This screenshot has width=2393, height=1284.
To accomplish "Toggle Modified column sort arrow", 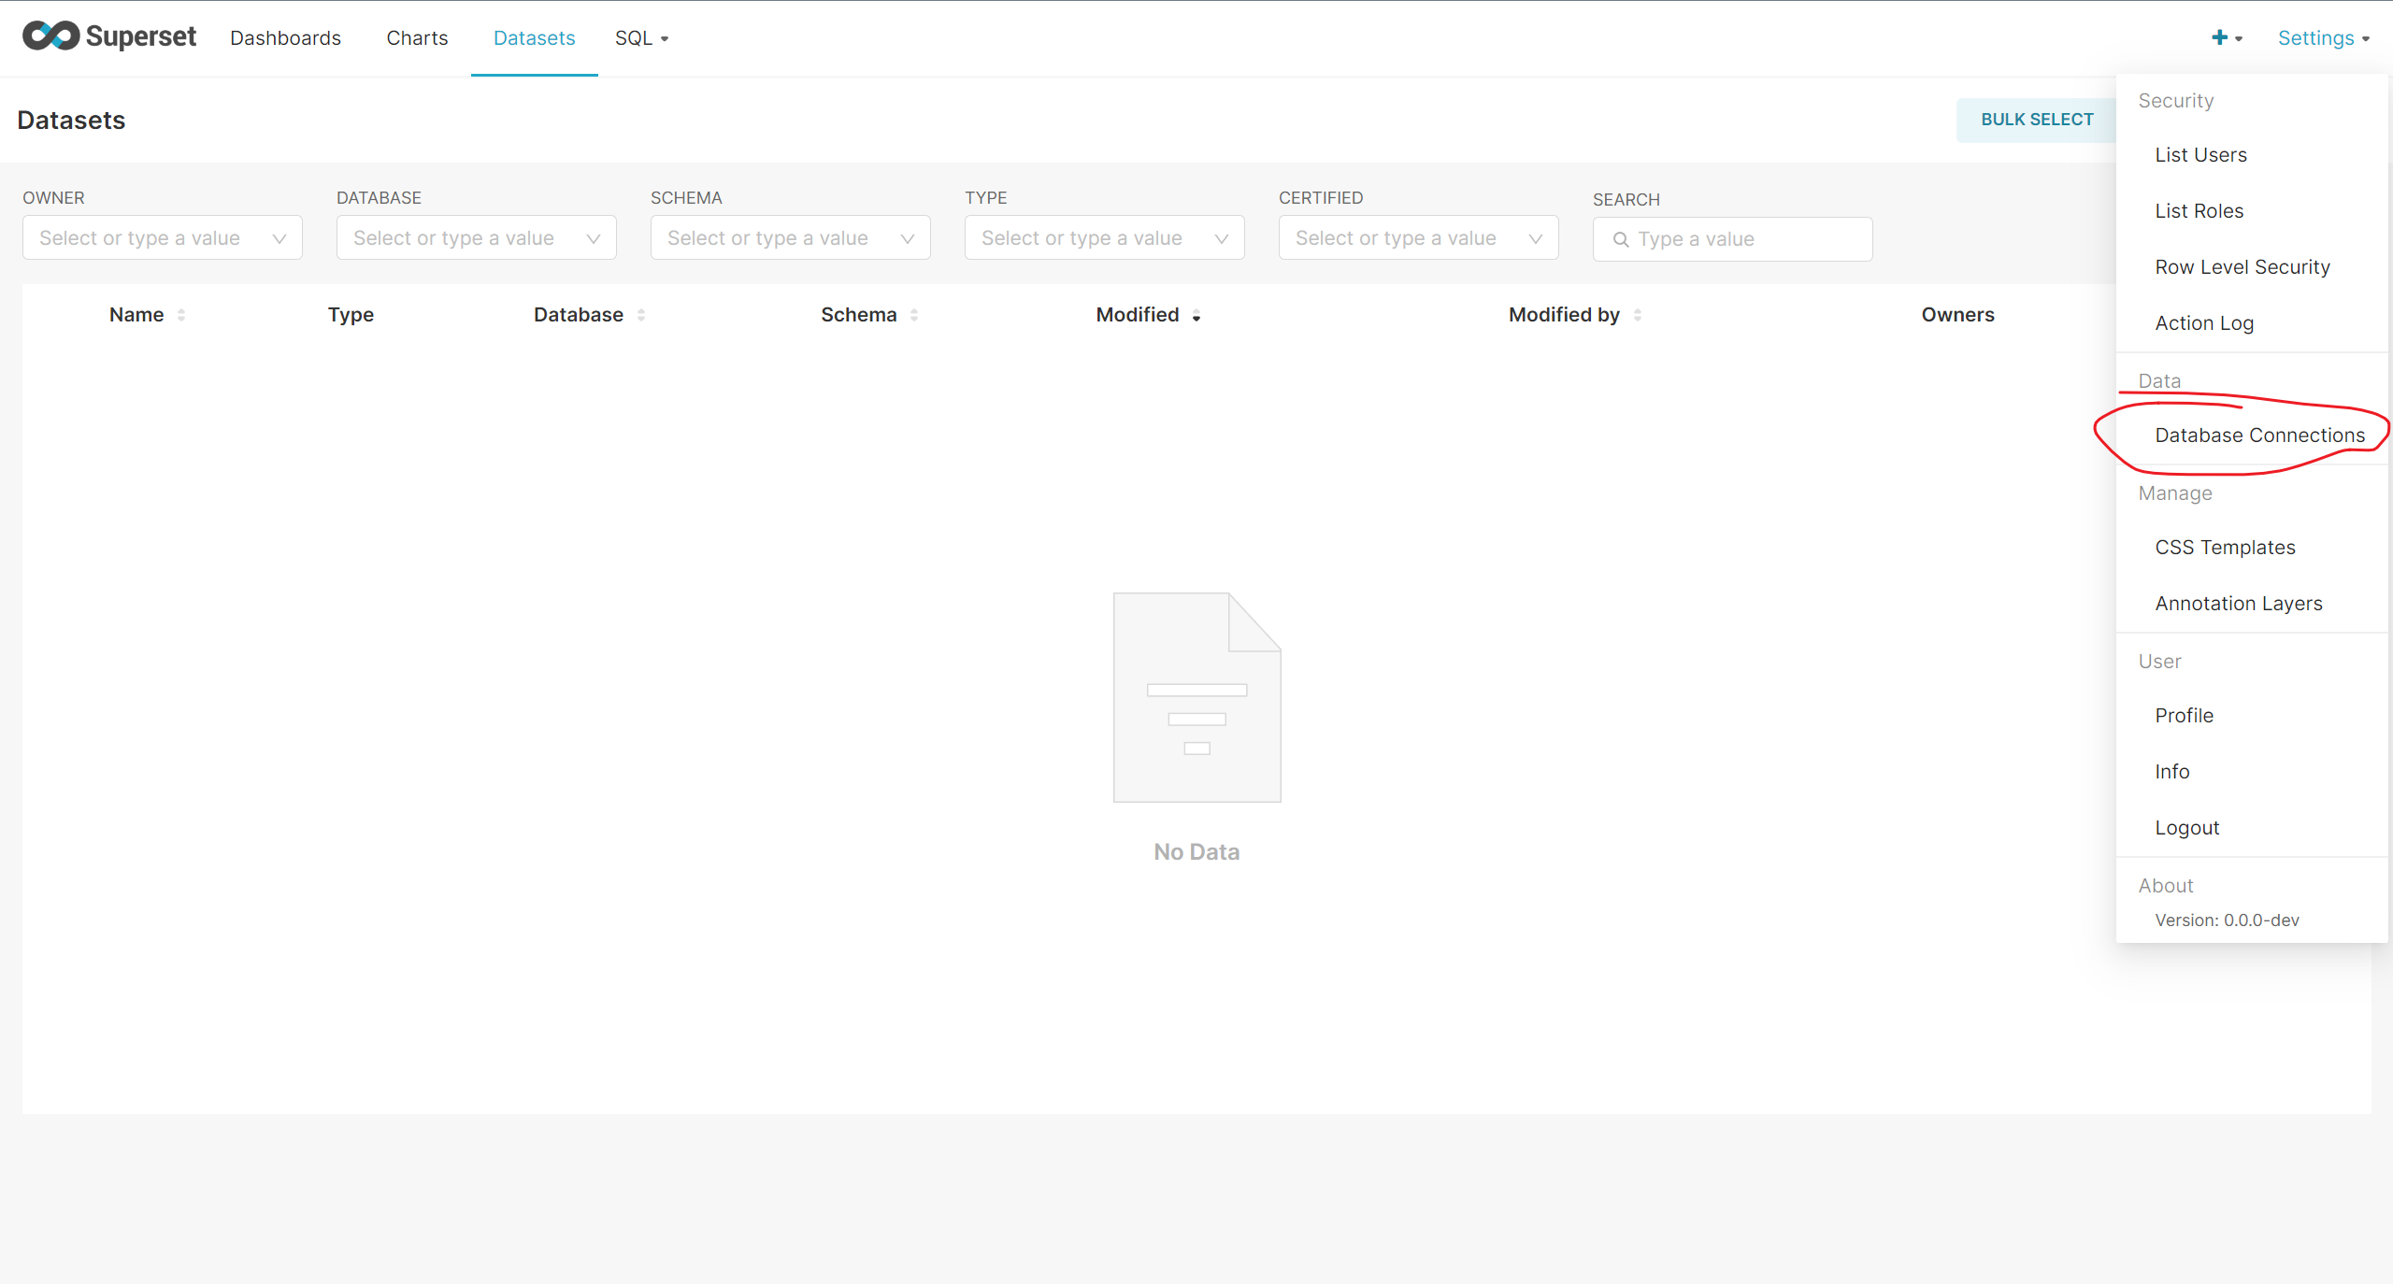I will coord(1196,316).
